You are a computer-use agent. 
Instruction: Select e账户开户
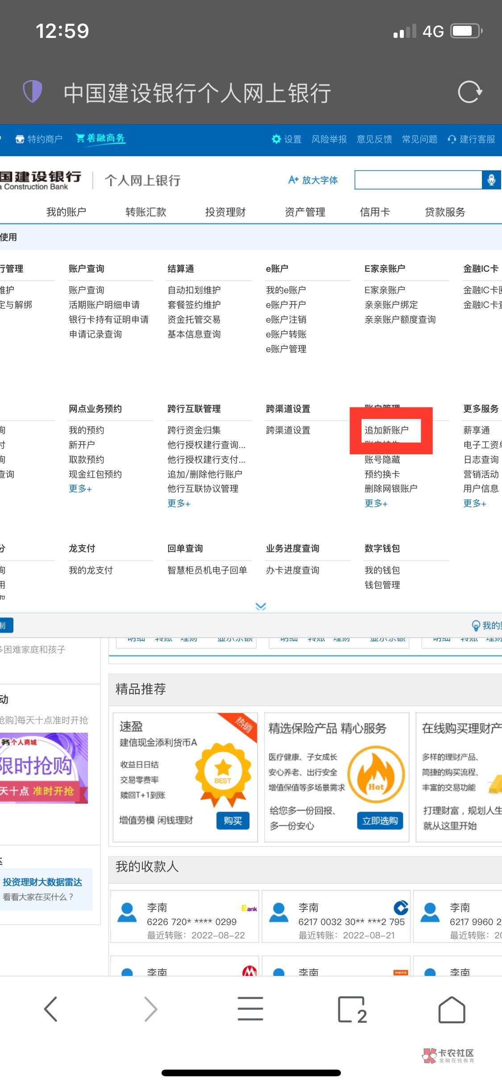point(286,305)
